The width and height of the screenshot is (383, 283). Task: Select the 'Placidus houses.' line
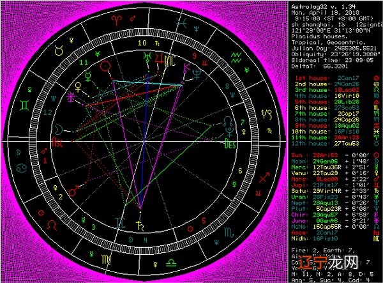tap(320, 36)
